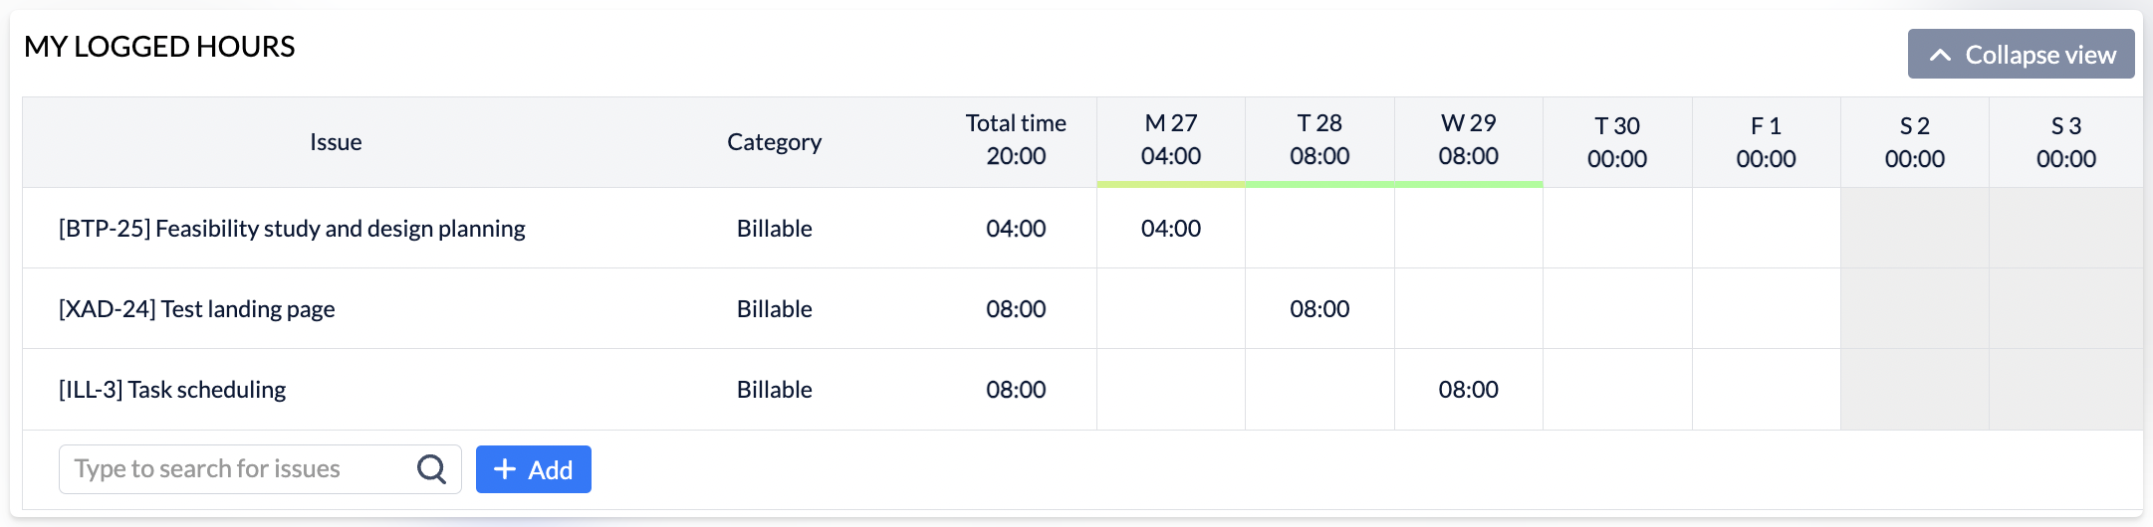Select the F 1 day column header

[x=1766, y=142]
